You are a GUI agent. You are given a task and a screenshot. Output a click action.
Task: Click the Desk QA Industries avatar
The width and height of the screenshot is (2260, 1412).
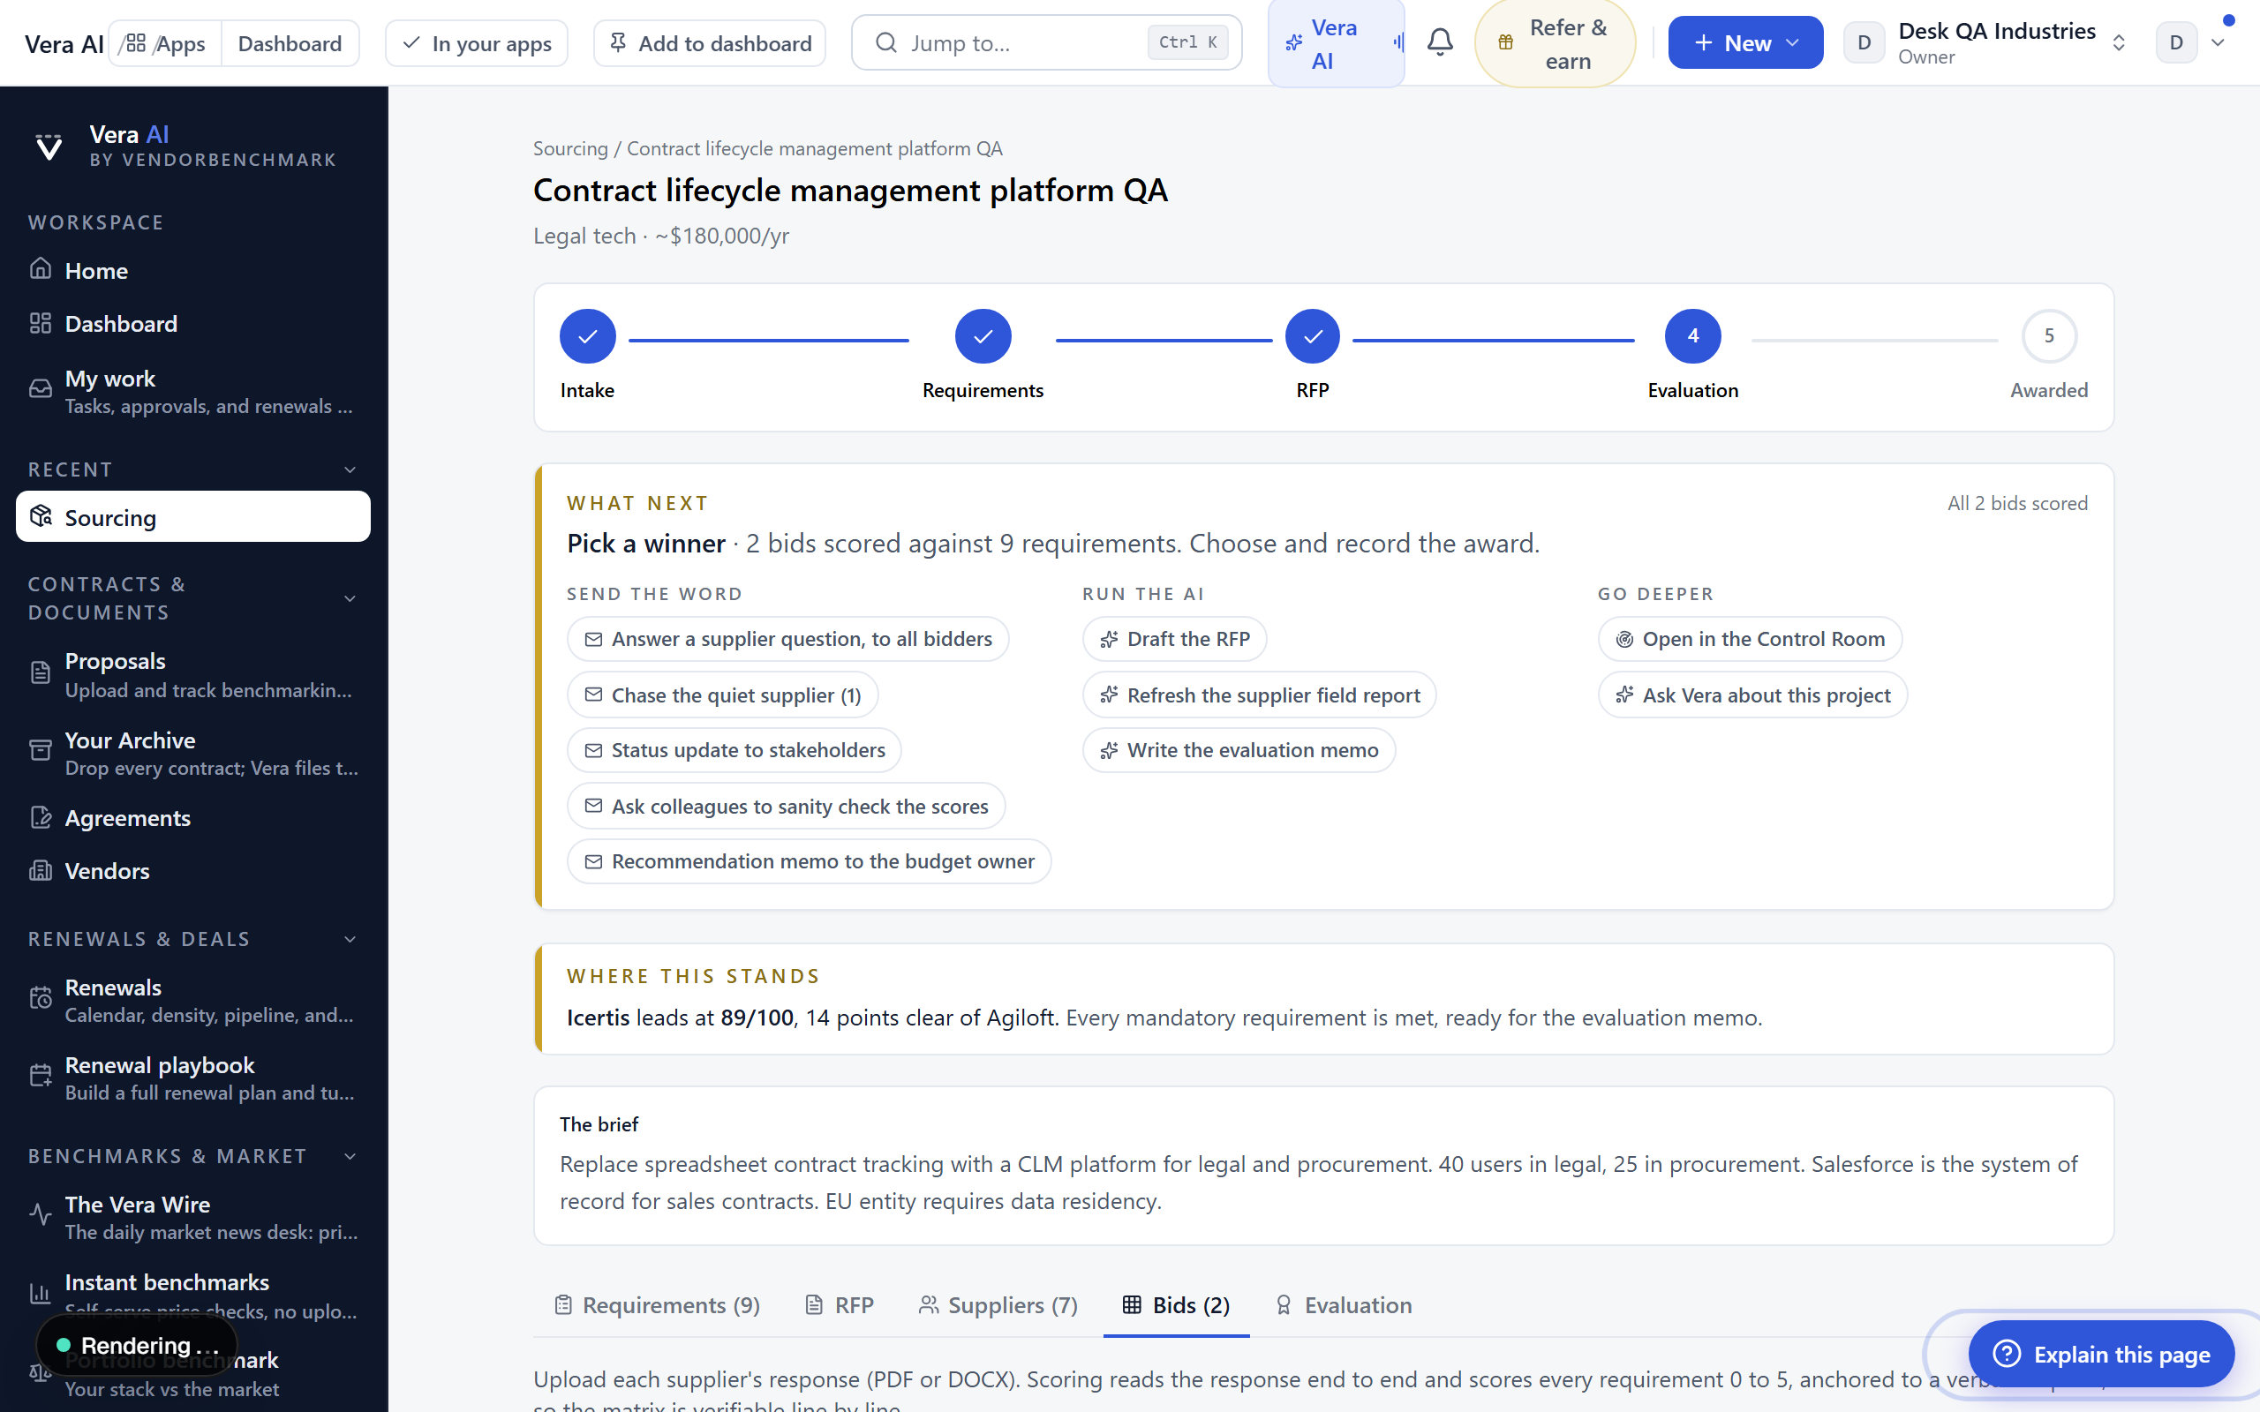coord(1864,42)
